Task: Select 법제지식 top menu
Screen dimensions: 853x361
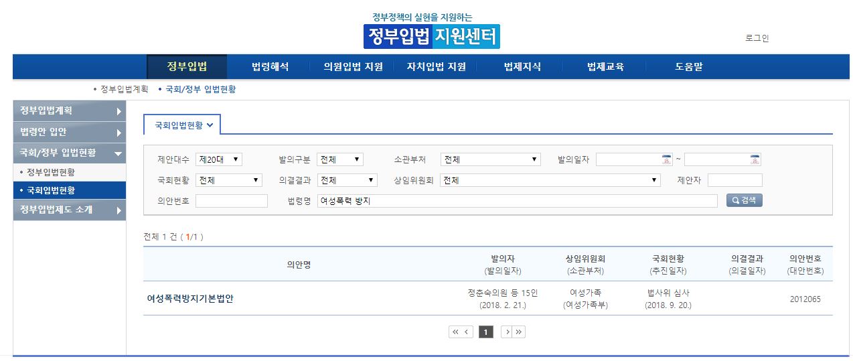Action: pyautogui.click(x=522, y=66)
